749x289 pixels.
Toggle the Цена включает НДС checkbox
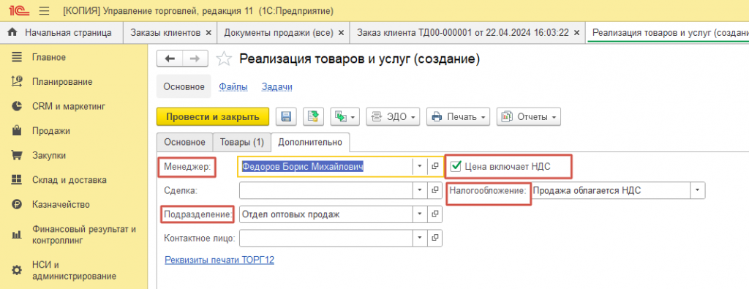click(456, 166)
